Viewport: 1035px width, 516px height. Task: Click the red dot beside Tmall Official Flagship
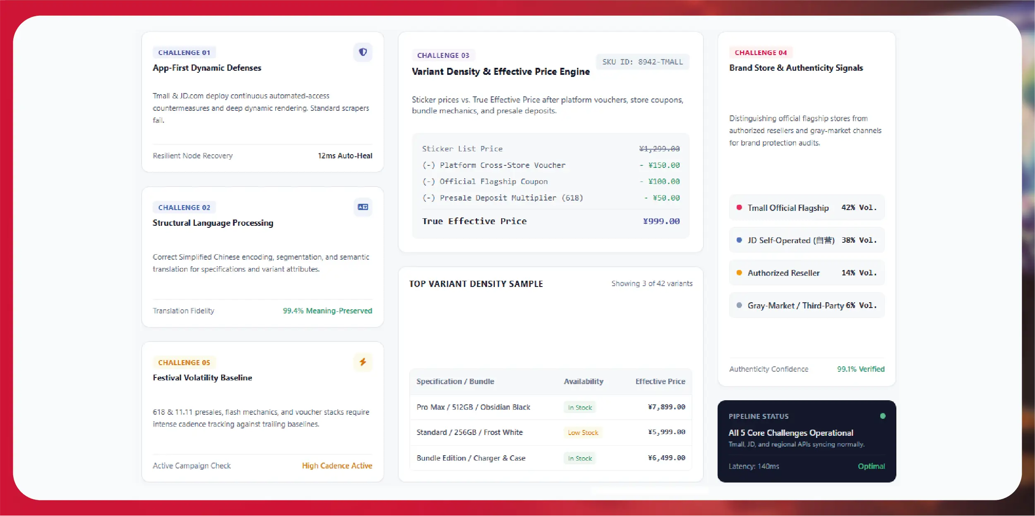click(739, 208)
